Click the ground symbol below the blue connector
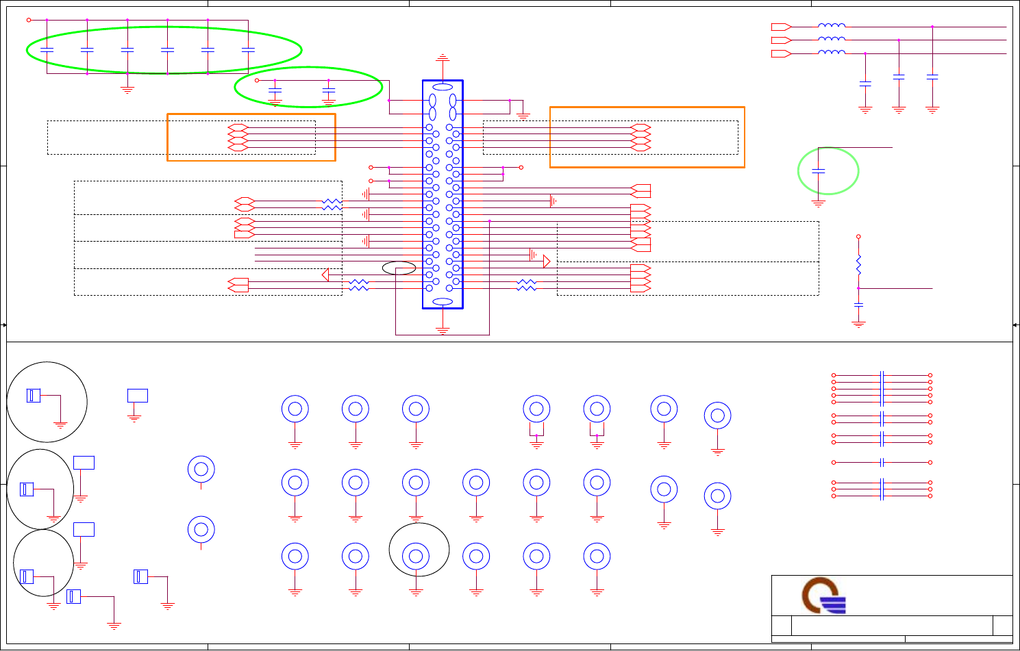 pos(443,331)
